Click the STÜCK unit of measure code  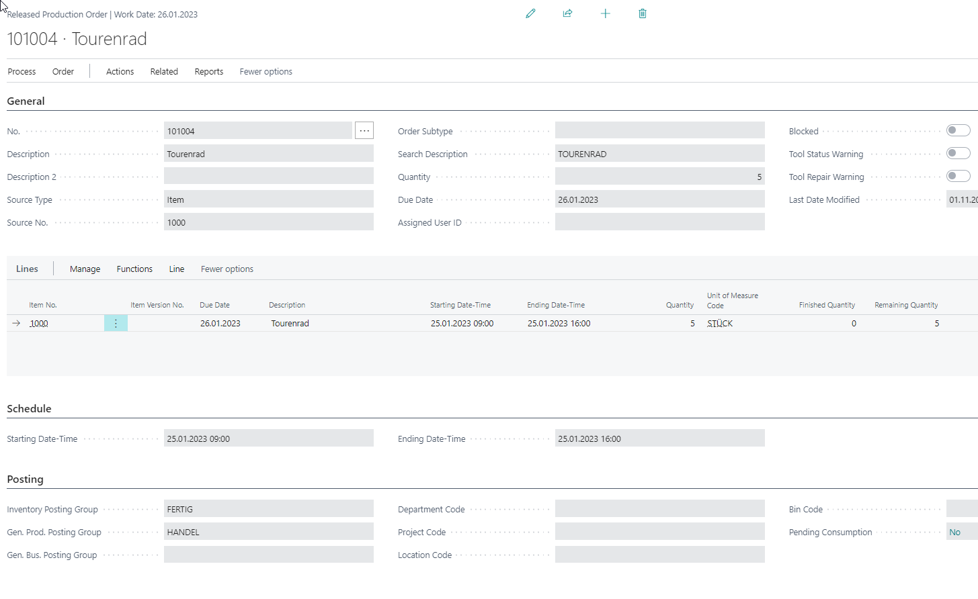720,323
